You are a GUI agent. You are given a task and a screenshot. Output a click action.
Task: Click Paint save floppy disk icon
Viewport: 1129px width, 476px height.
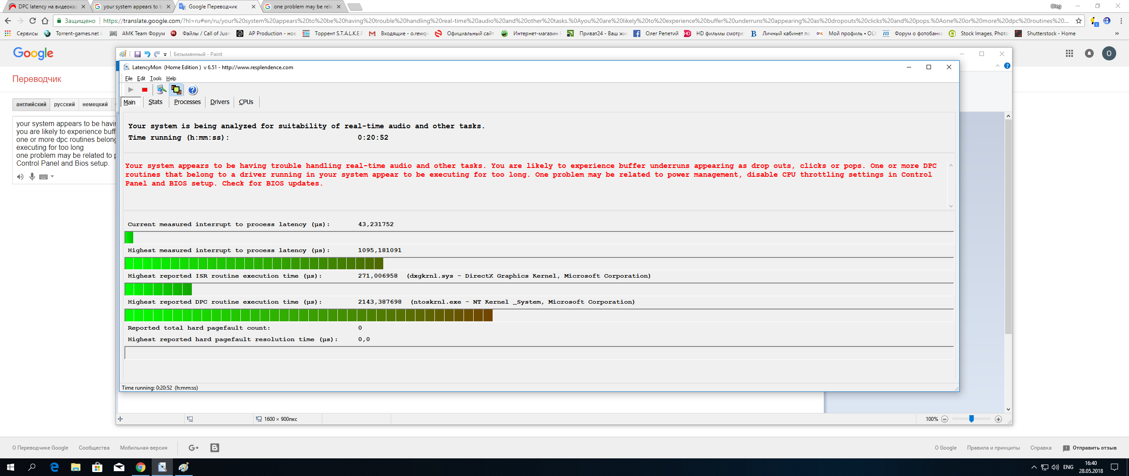(x=138, y=54)
